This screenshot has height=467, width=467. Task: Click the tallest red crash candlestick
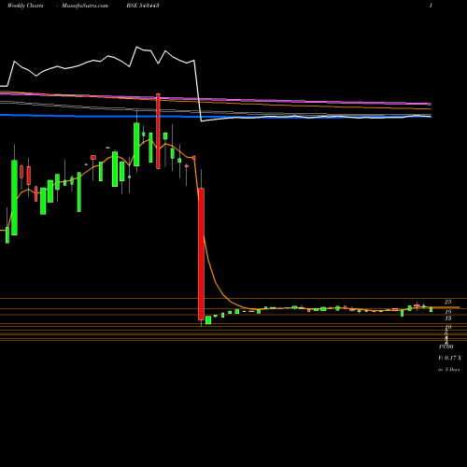pyautogui.click(x=202, y=254)
